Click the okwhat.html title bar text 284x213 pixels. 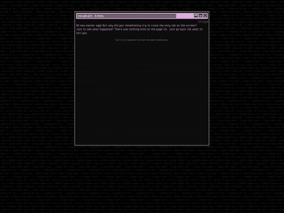click(91, 16)
